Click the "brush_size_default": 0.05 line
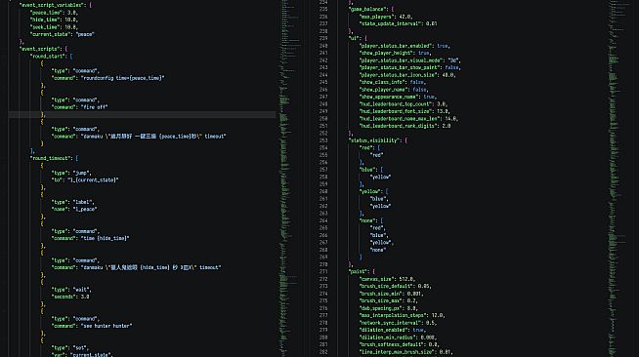This screenshot has width=639, height=357. pos(396,286)
